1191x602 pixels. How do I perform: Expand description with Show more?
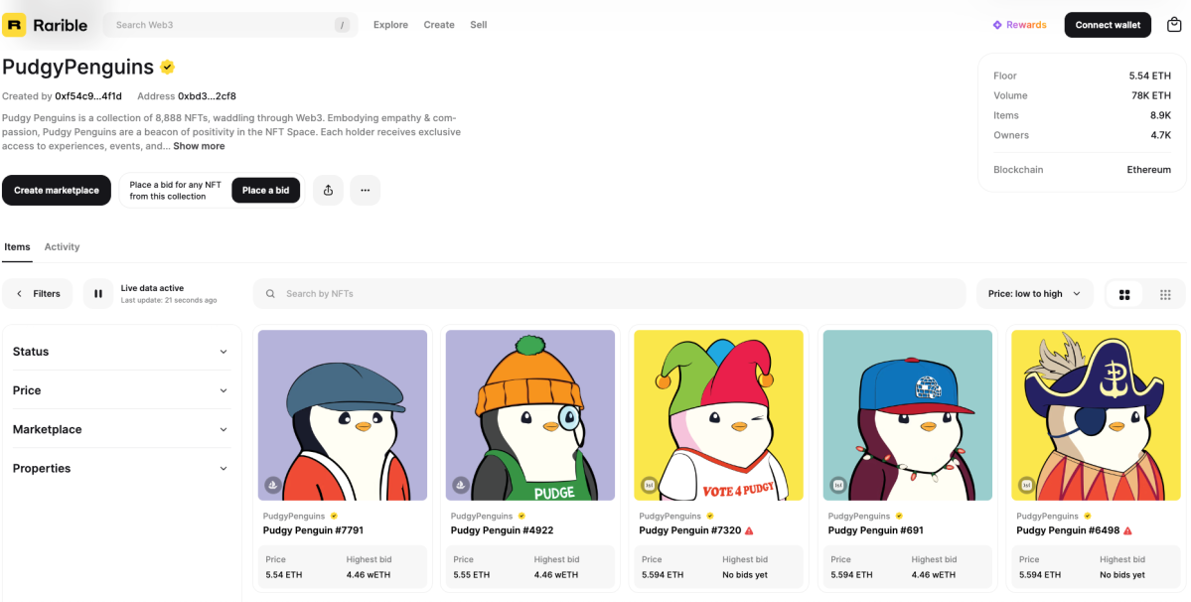pos(199,146)
